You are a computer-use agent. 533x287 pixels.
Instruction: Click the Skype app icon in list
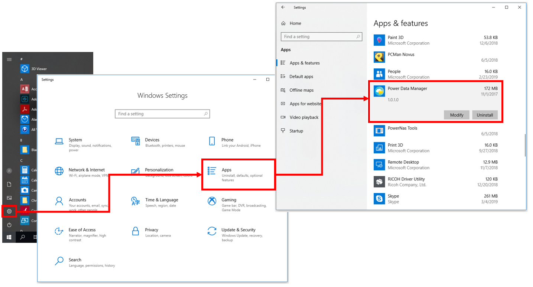pyautogui.click(x=379, y=199)
